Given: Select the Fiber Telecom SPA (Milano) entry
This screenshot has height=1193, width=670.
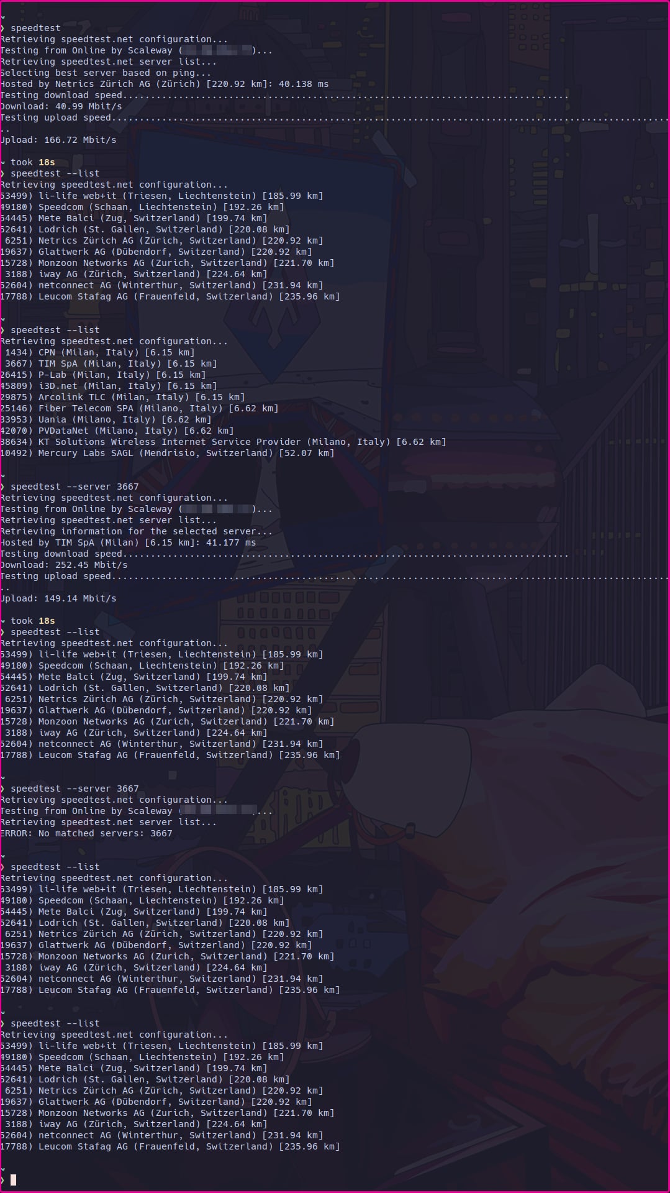Looking at the screenshot, I should [x=139, y=408].
